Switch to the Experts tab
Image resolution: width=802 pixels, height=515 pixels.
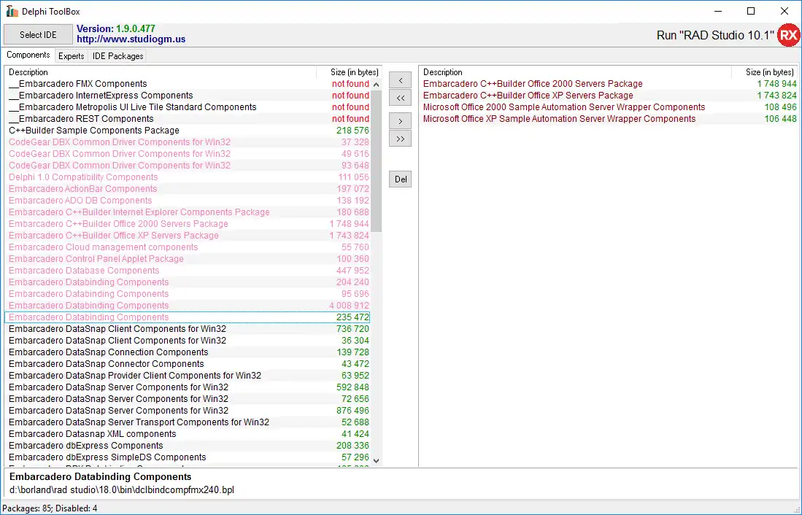[x=71, y=55]
